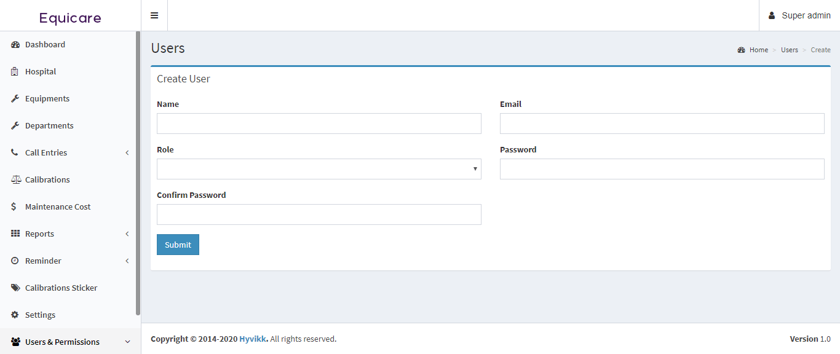Click the Settings gear icon
Image resolution: width=840 pixels, height=354 pixels.
pos(15,315)
